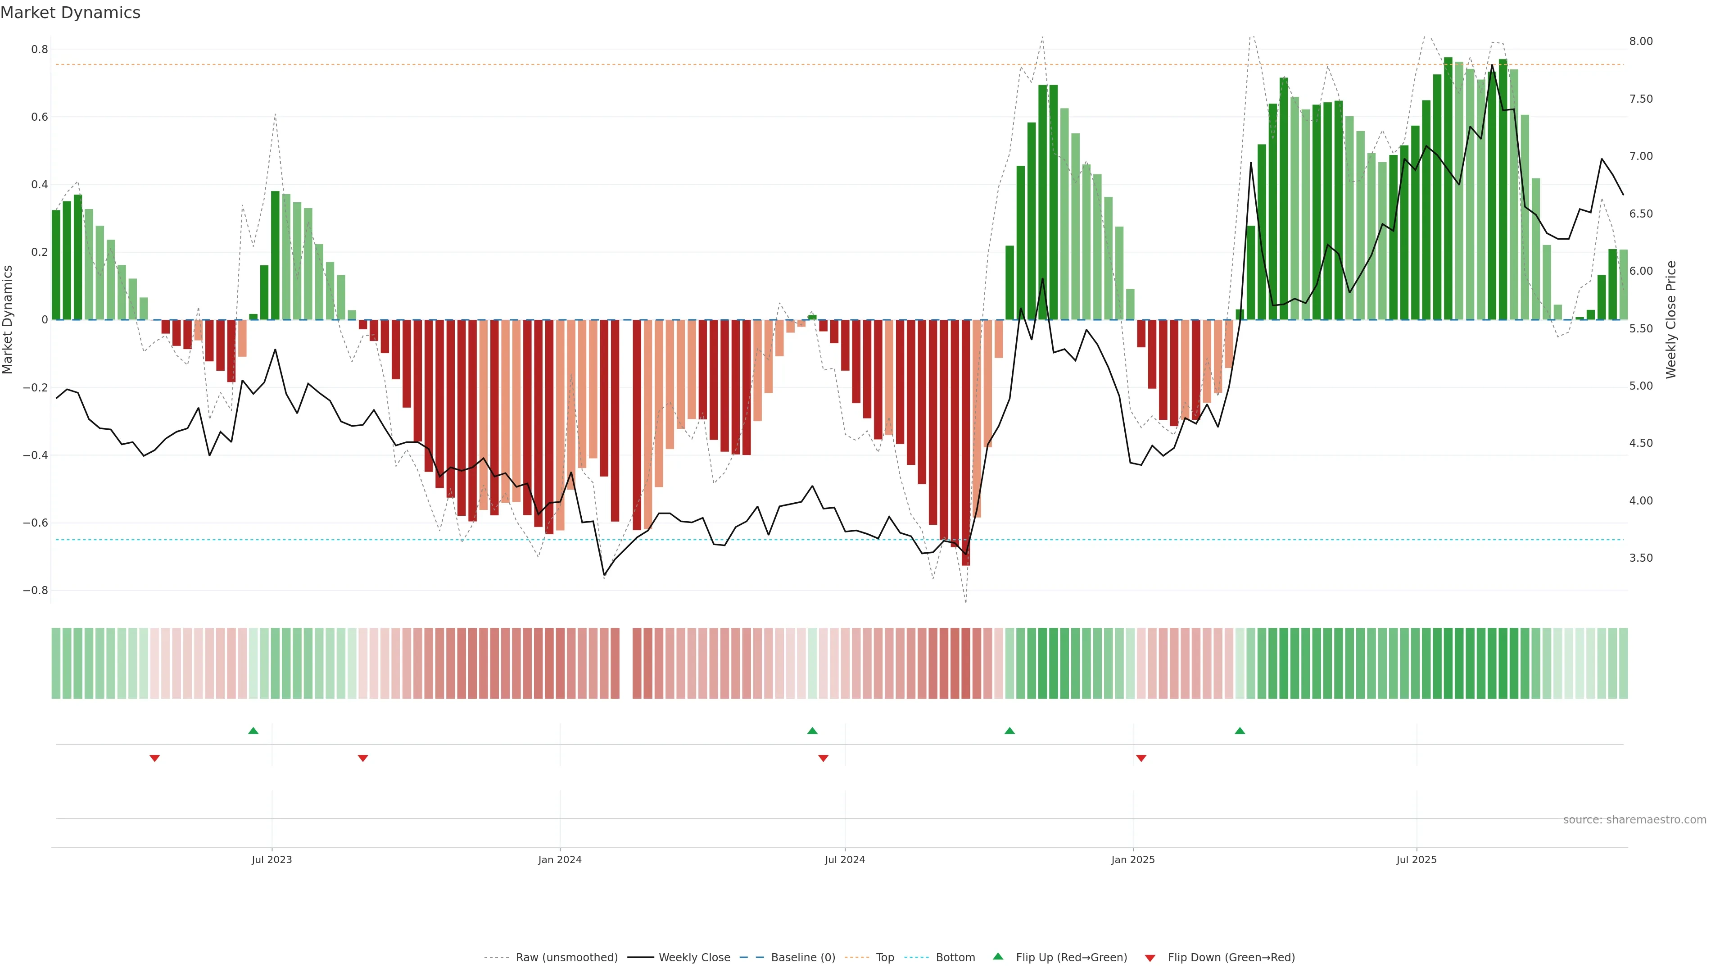This screenshot has width=1729, height=973.
Task: Toggle Weekly Close series in legend
Action: coord(694,958)
